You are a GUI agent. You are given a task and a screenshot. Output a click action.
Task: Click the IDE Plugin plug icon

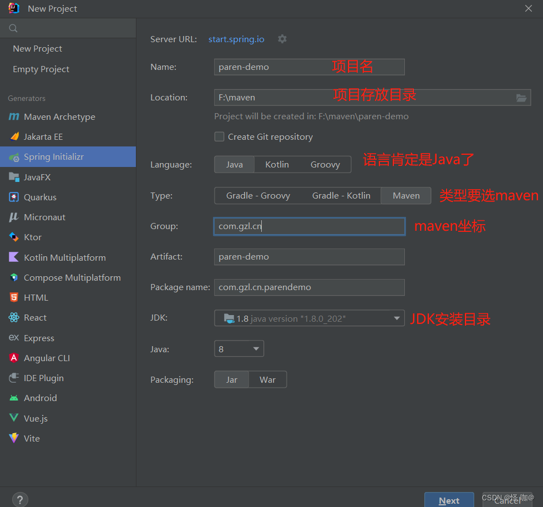coord(14,378)
